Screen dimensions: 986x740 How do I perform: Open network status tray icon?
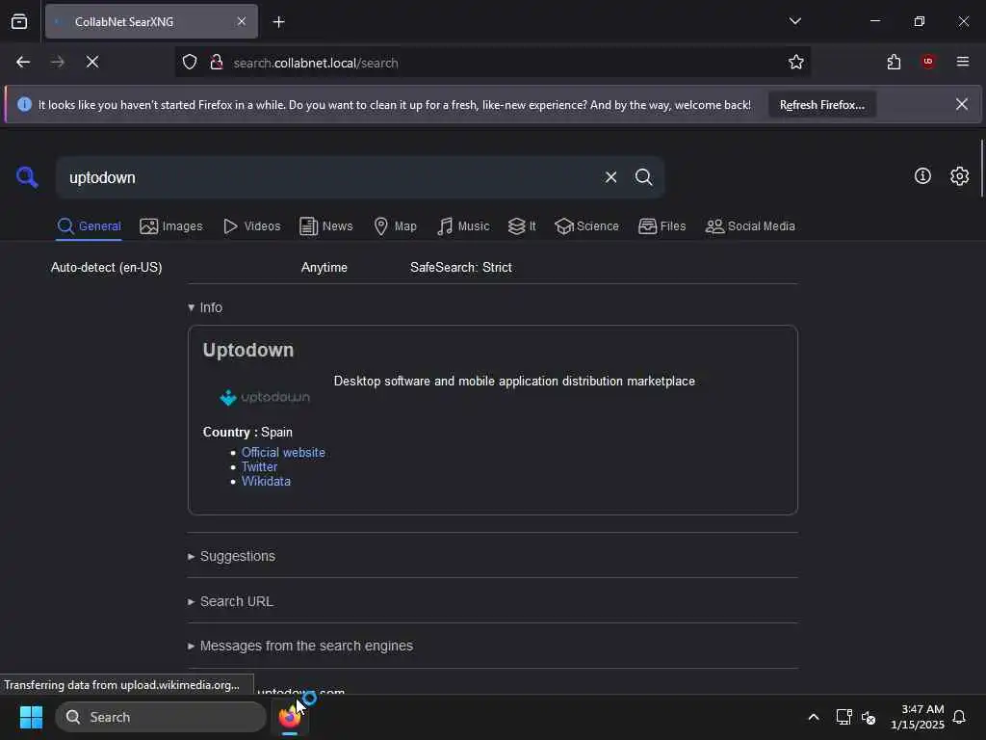843,717
